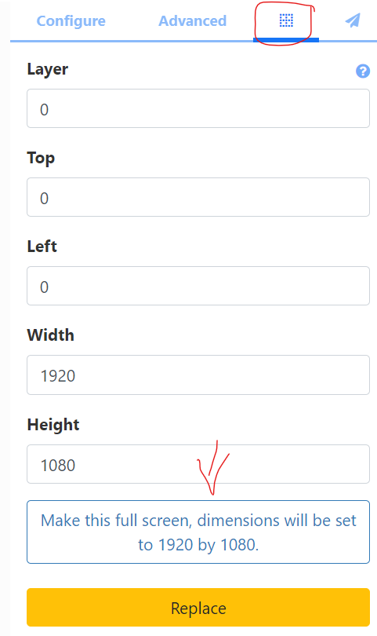Make this full screen at 1920 by 1080

coord(198,532)
